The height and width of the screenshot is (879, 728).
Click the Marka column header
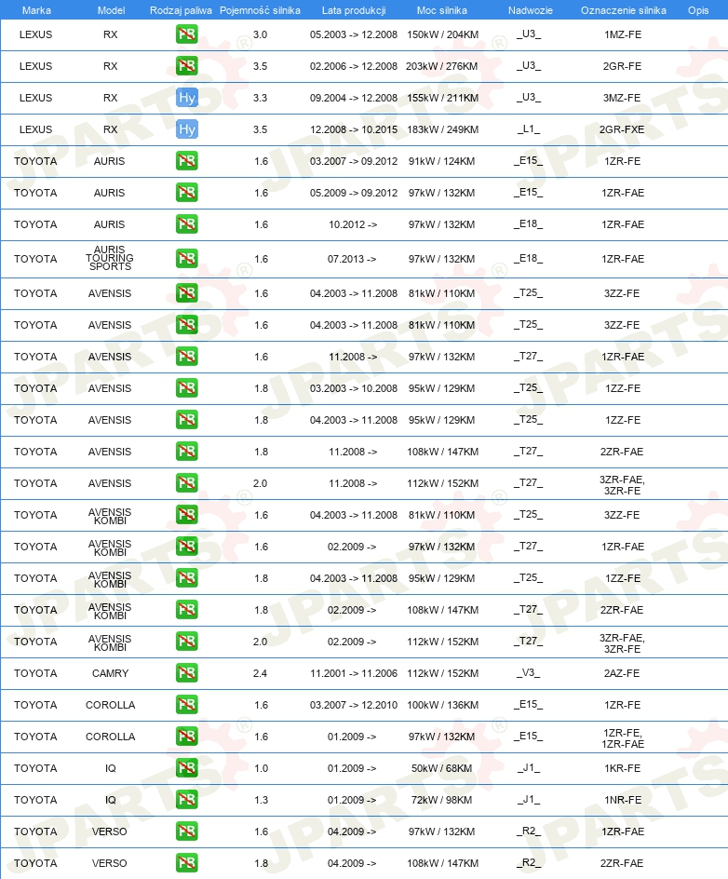tap(36, 10)
